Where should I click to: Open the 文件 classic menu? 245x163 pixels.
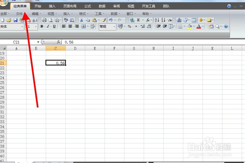pos(19,14)
